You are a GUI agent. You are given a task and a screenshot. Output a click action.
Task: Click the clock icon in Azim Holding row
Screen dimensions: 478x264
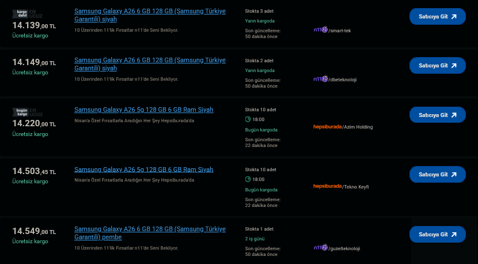click(x=248, y=119)
